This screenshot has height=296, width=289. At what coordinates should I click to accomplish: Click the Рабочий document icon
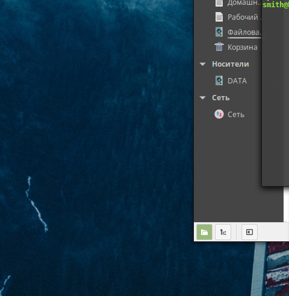point(219,17)
